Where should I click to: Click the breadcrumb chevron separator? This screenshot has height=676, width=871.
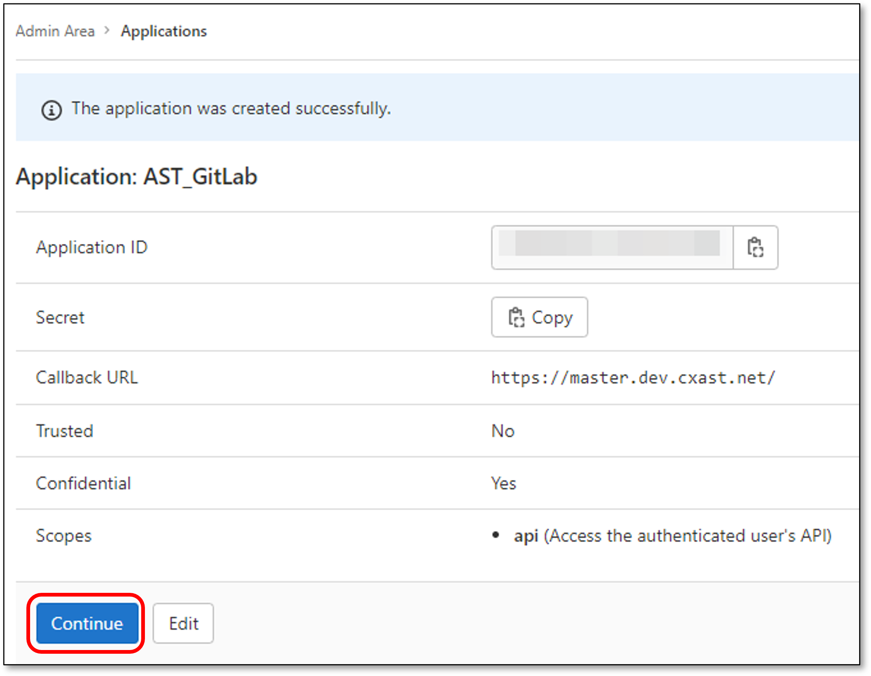(107, 30)
